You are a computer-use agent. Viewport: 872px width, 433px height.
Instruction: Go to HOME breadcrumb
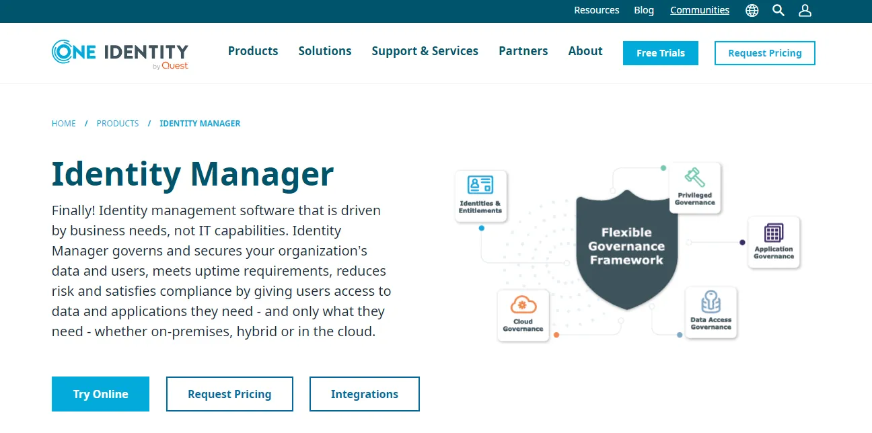click(x=64, y=124)
